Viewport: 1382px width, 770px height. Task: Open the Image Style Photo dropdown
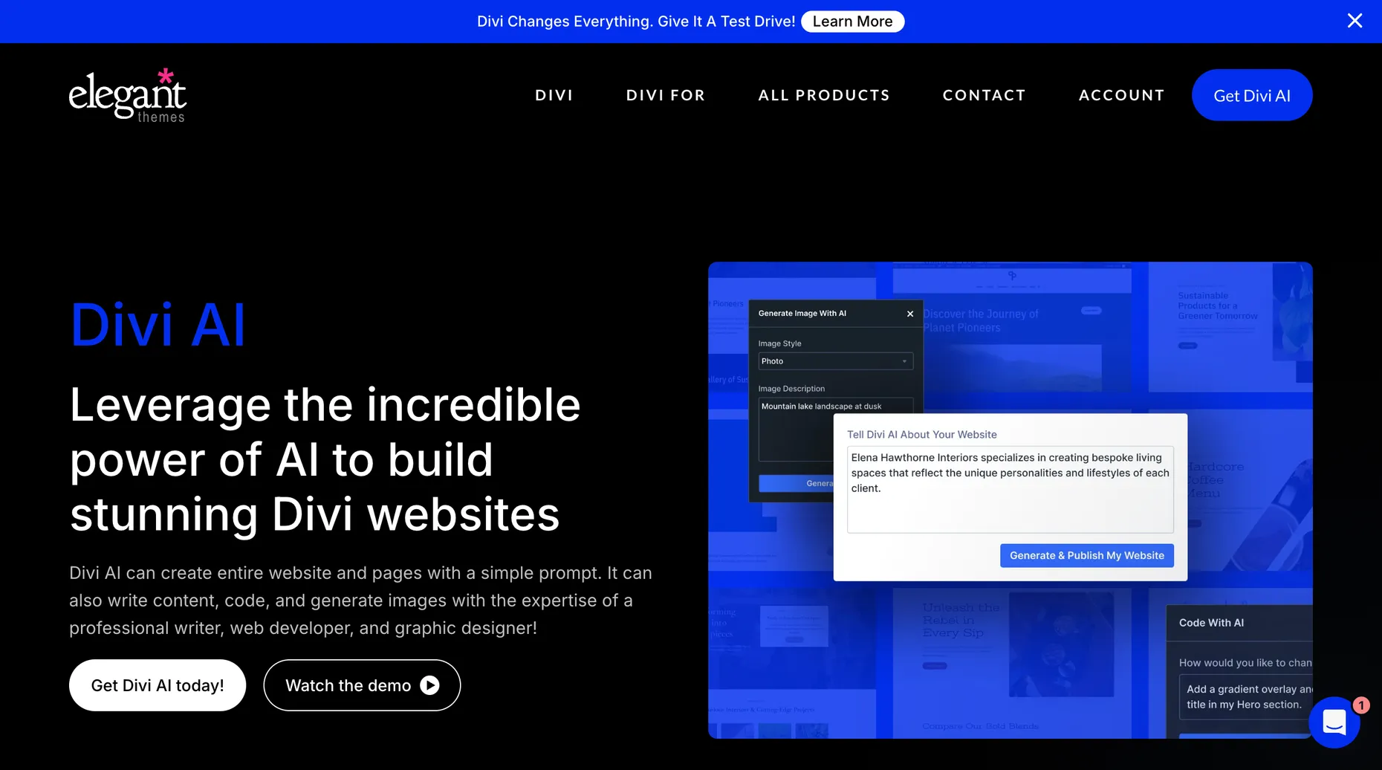coord(835,361)
